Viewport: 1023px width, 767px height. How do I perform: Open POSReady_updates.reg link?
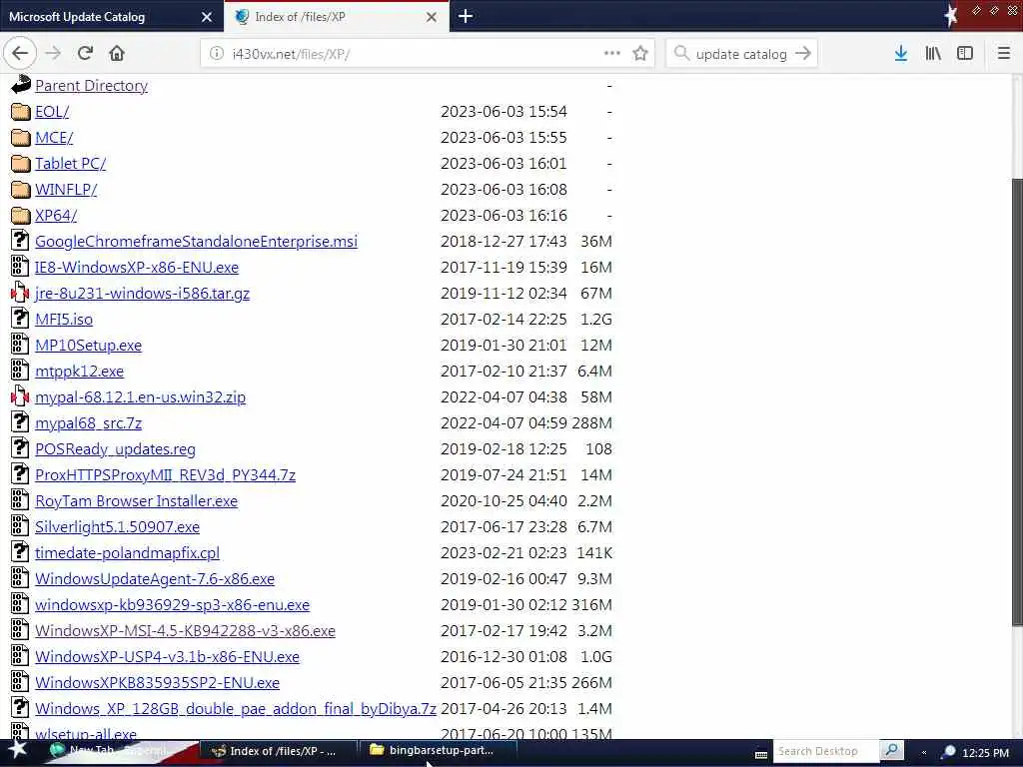(116, 449)
